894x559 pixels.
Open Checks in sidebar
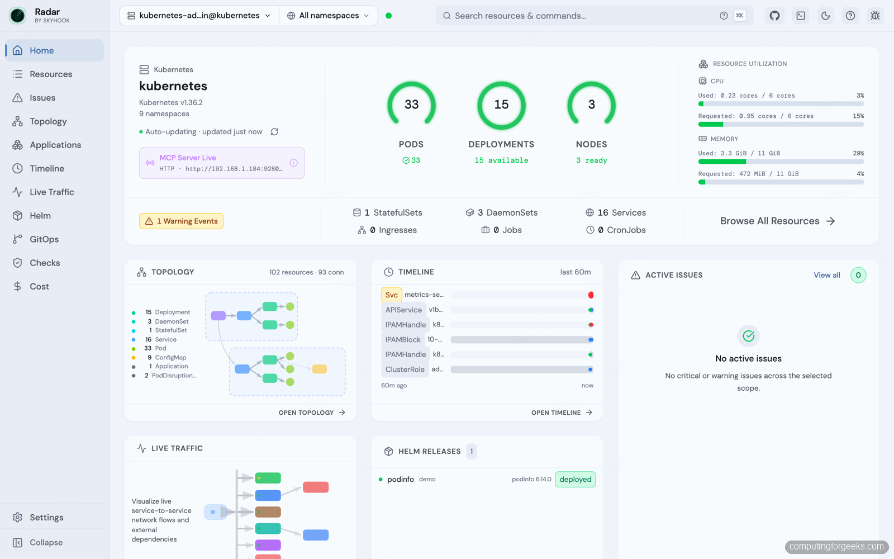pyautogui.click(x=55, y=263)
